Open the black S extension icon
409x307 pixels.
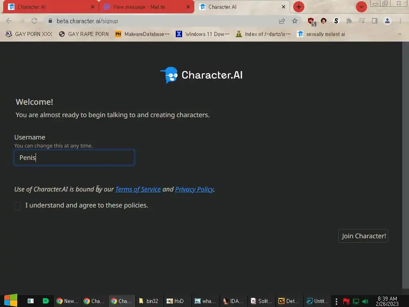coord(336,21)
